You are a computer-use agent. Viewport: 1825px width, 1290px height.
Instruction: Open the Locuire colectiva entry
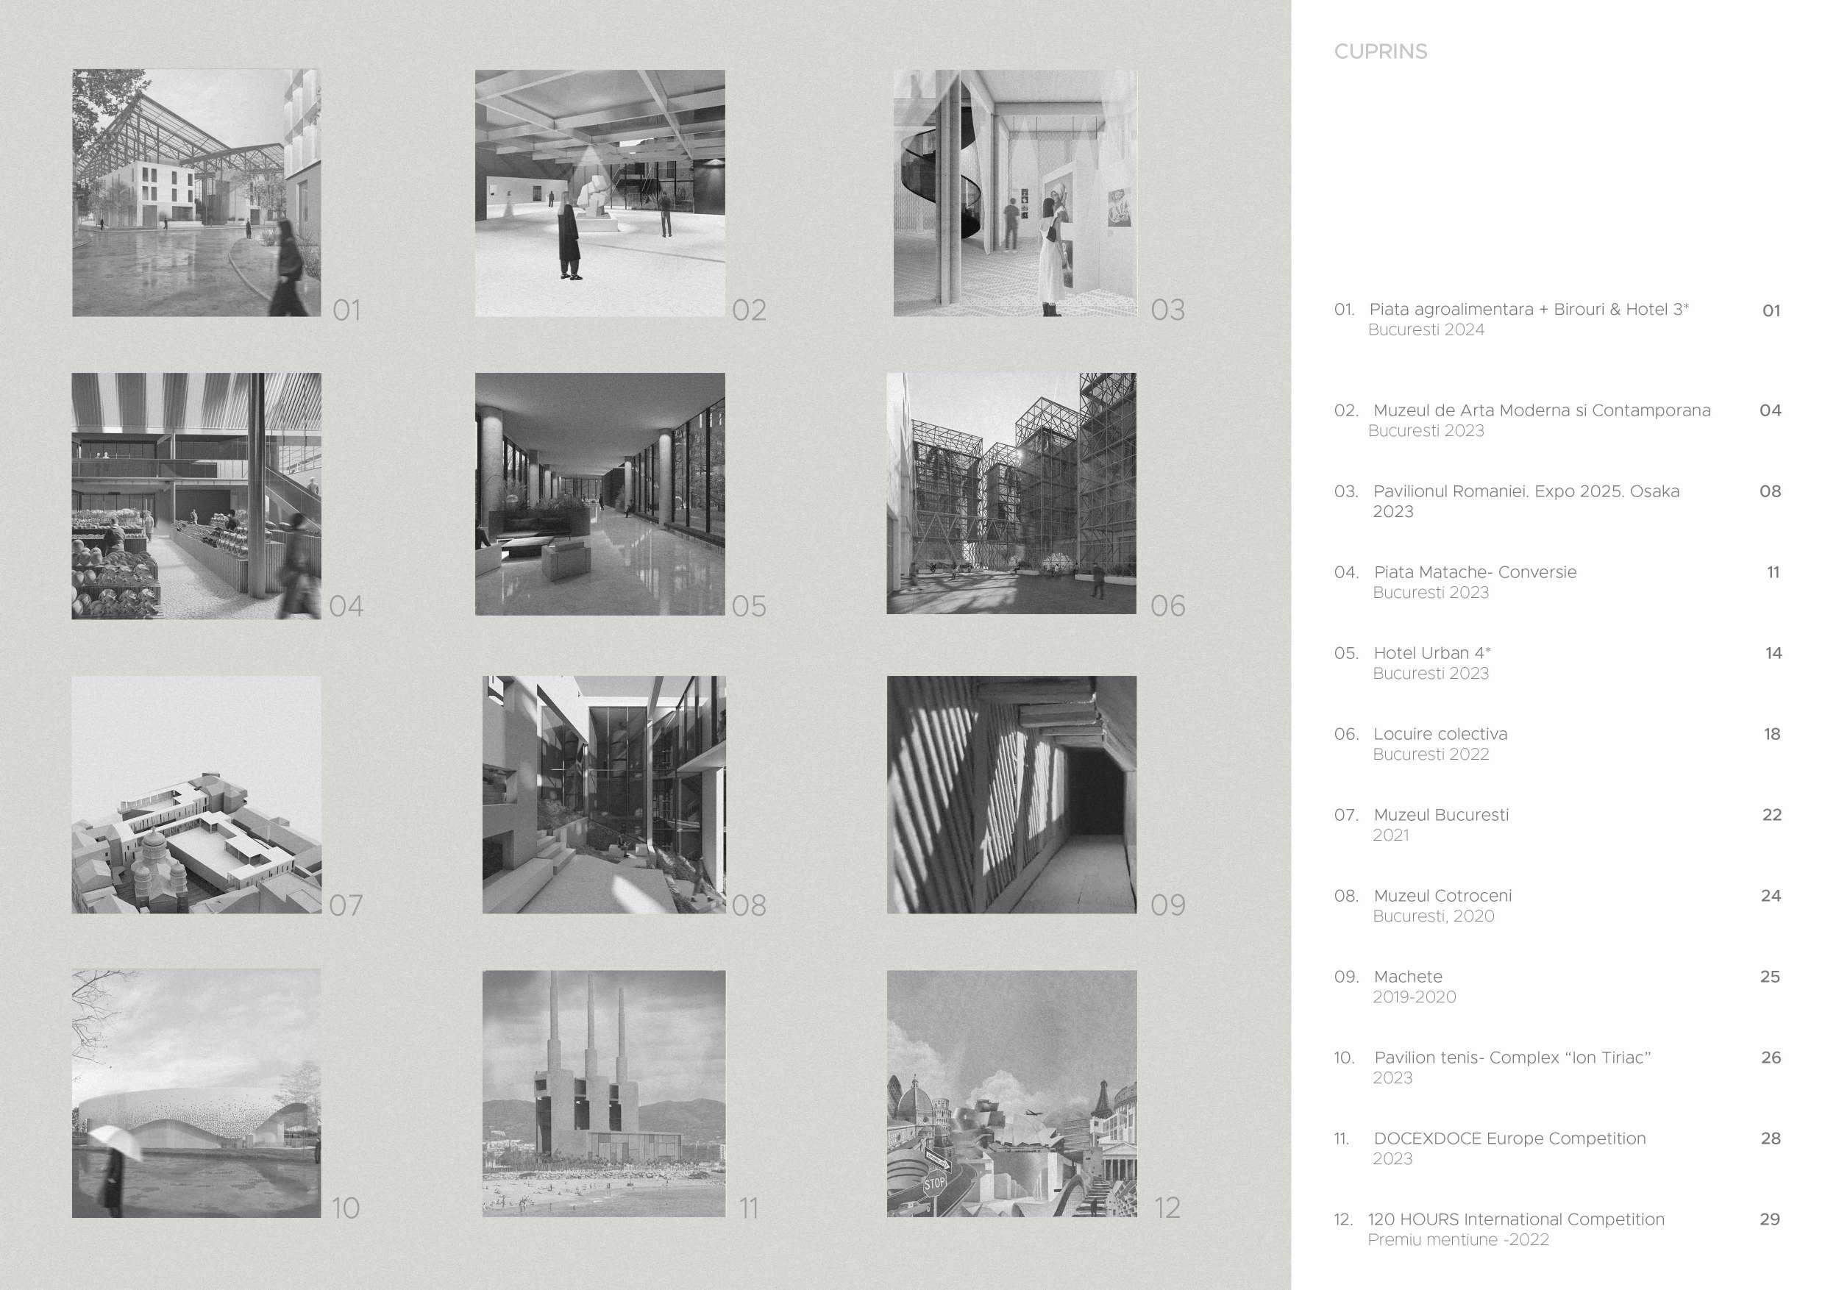(1440, 735)
